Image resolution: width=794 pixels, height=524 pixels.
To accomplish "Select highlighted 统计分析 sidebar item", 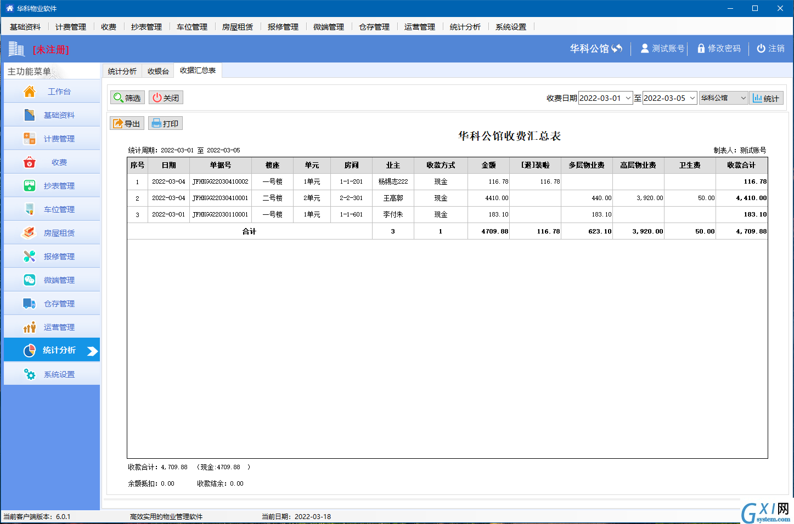I will [x=52, y=350].
